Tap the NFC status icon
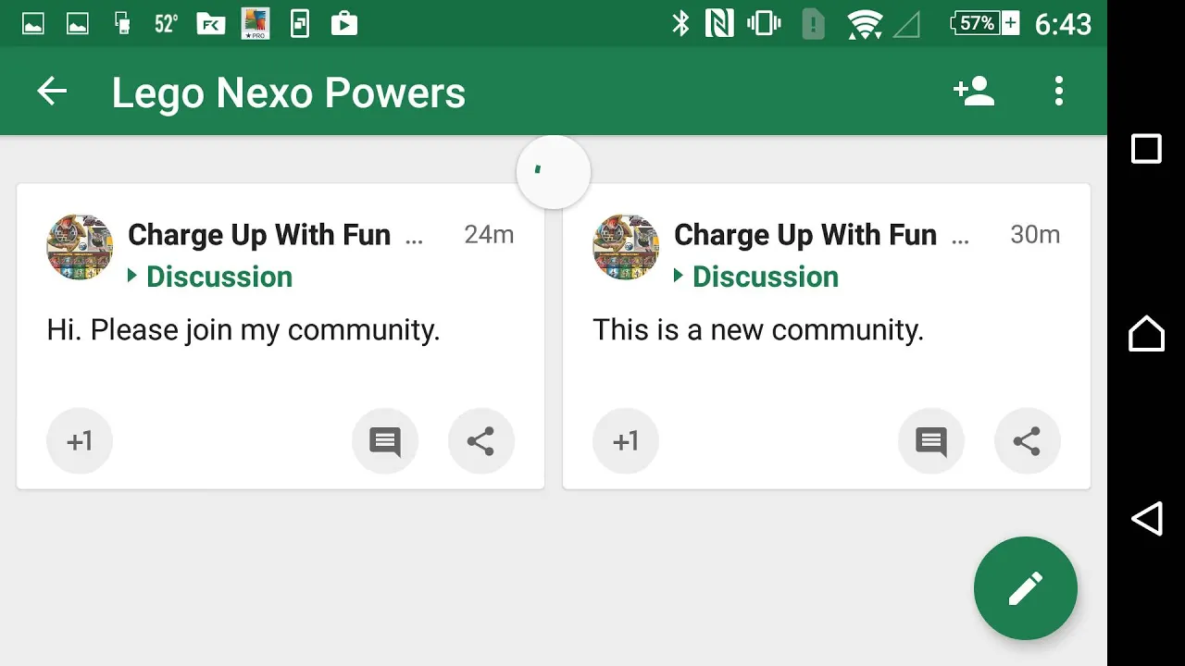The image size is (1185, 666). click(719, 24)
